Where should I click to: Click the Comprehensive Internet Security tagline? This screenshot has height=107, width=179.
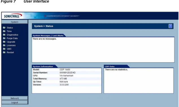(x=63, y=16)
